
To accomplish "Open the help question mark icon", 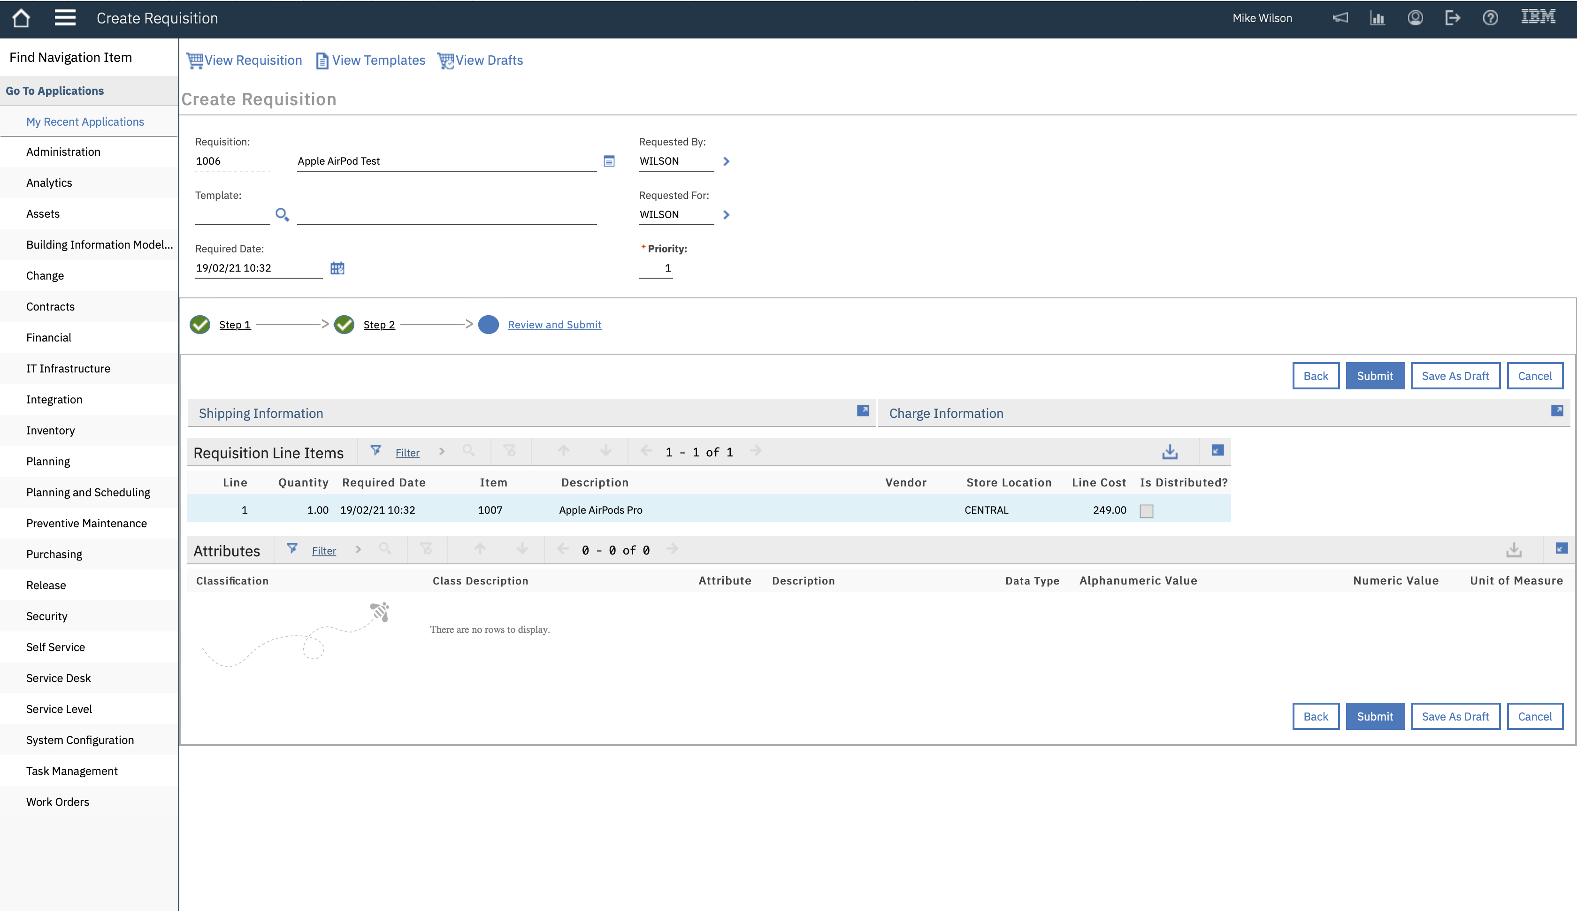I will pyautogui.click(x=1490, y=18).
